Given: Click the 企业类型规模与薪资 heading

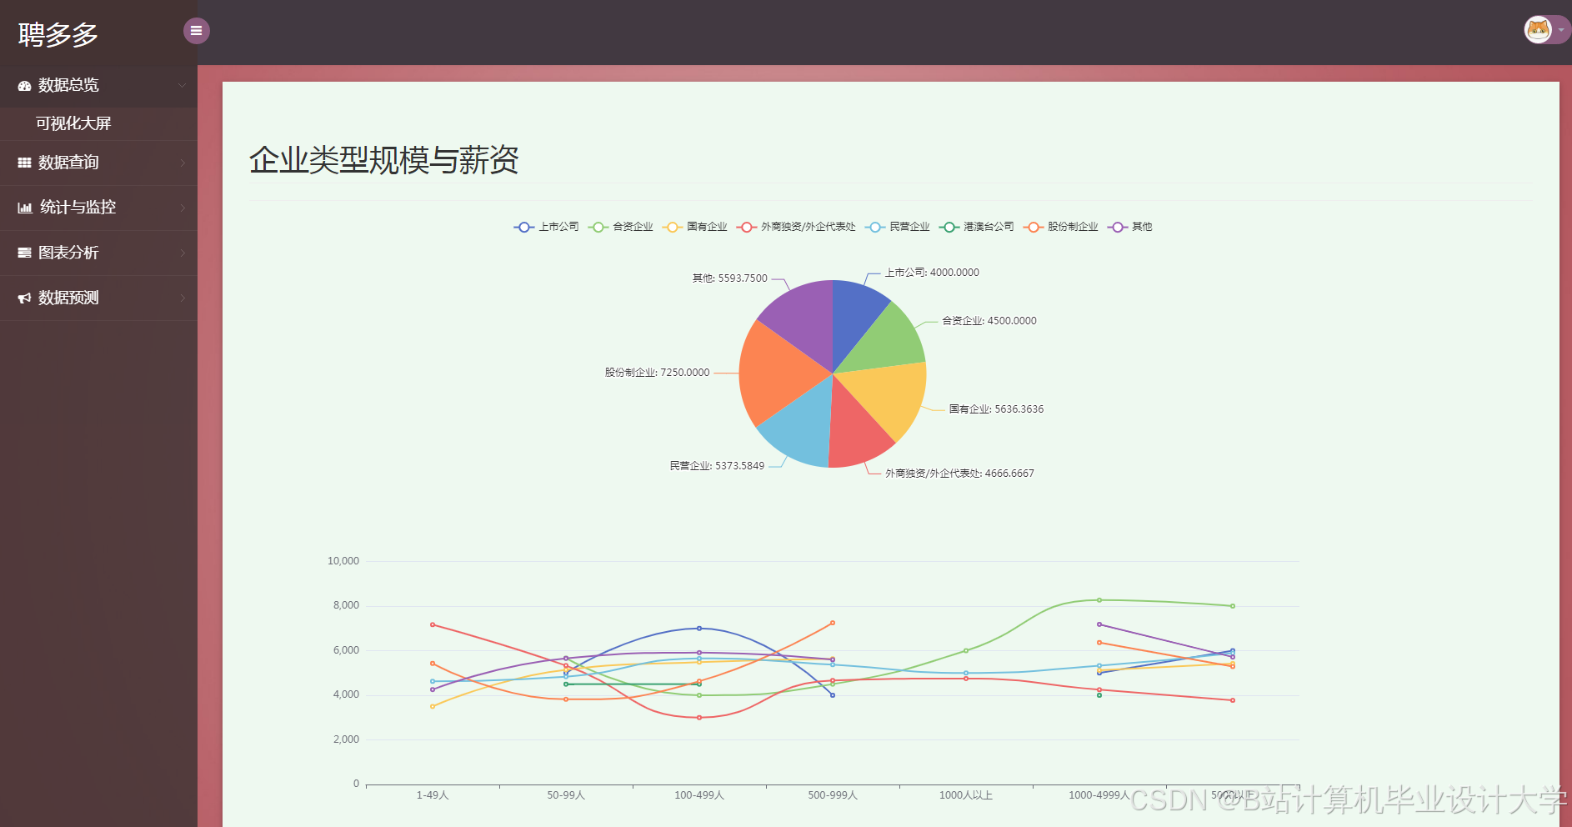Looking at the screenshot, I should pyautogui.click(x=384, y=160).
